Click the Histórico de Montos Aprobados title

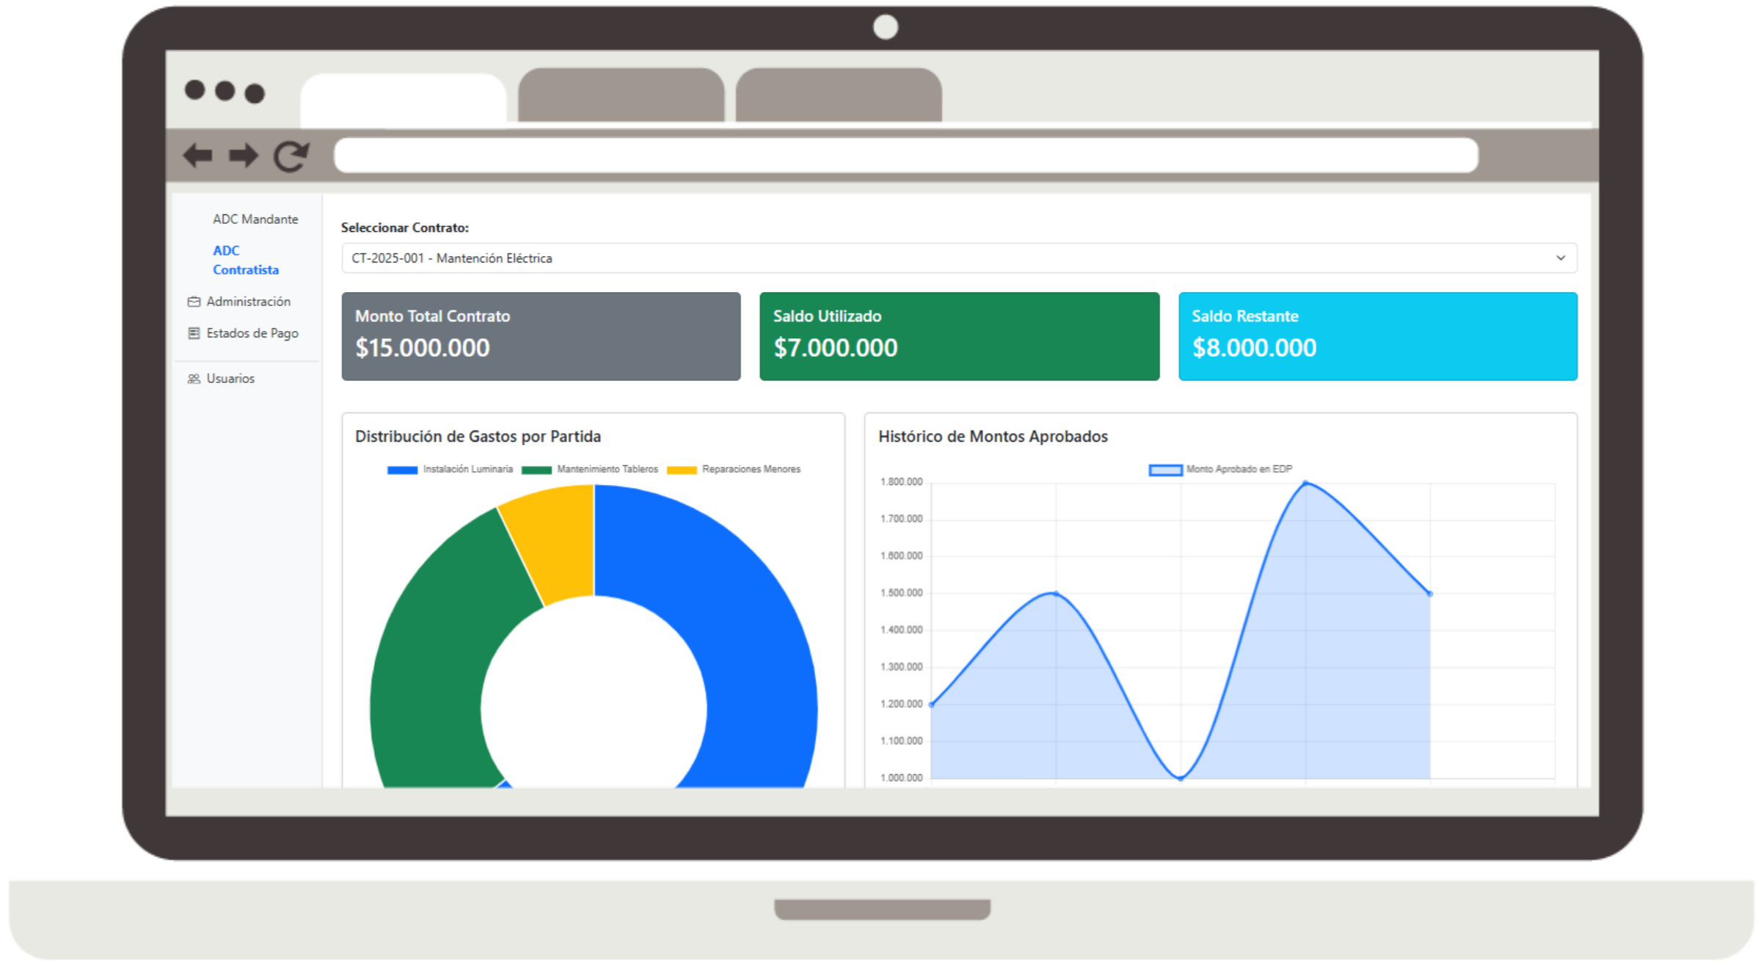coord(993,437)
